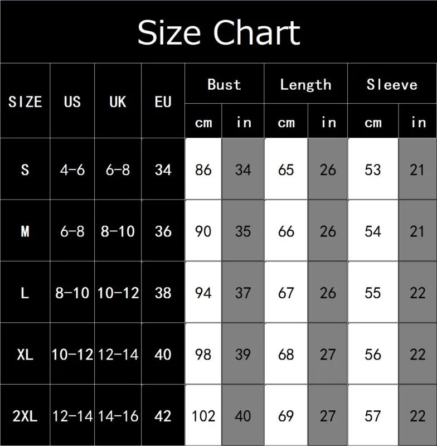Select the M size row label
Screen dimensions: 437x446
[x=25, y=231]
